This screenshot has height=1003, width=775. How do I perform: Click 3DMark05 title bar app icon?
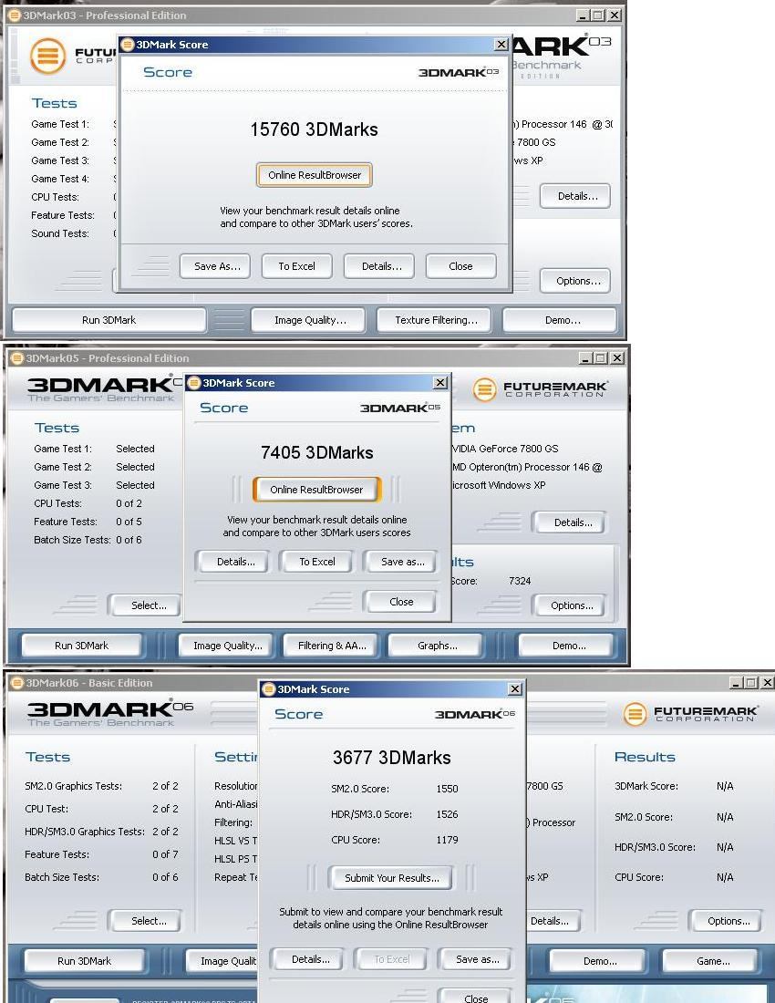click(x=17, y=358)
